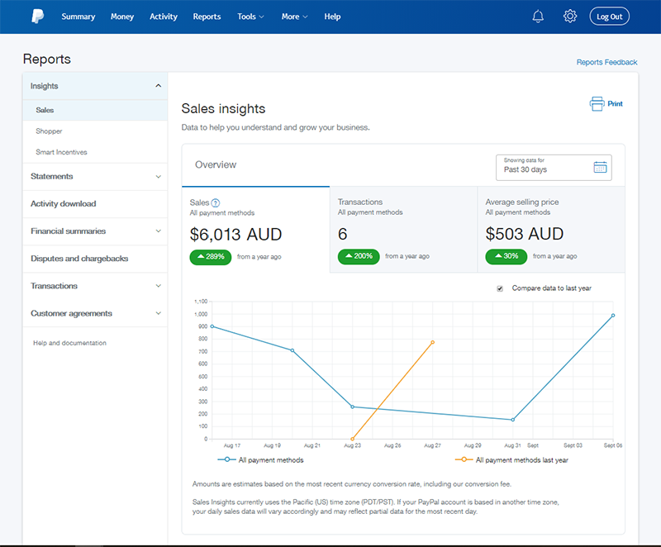Image resolution: width=661 pixels, height=547 pixels.
Task: Click the printer icon
Action: (x=597, y=104)
